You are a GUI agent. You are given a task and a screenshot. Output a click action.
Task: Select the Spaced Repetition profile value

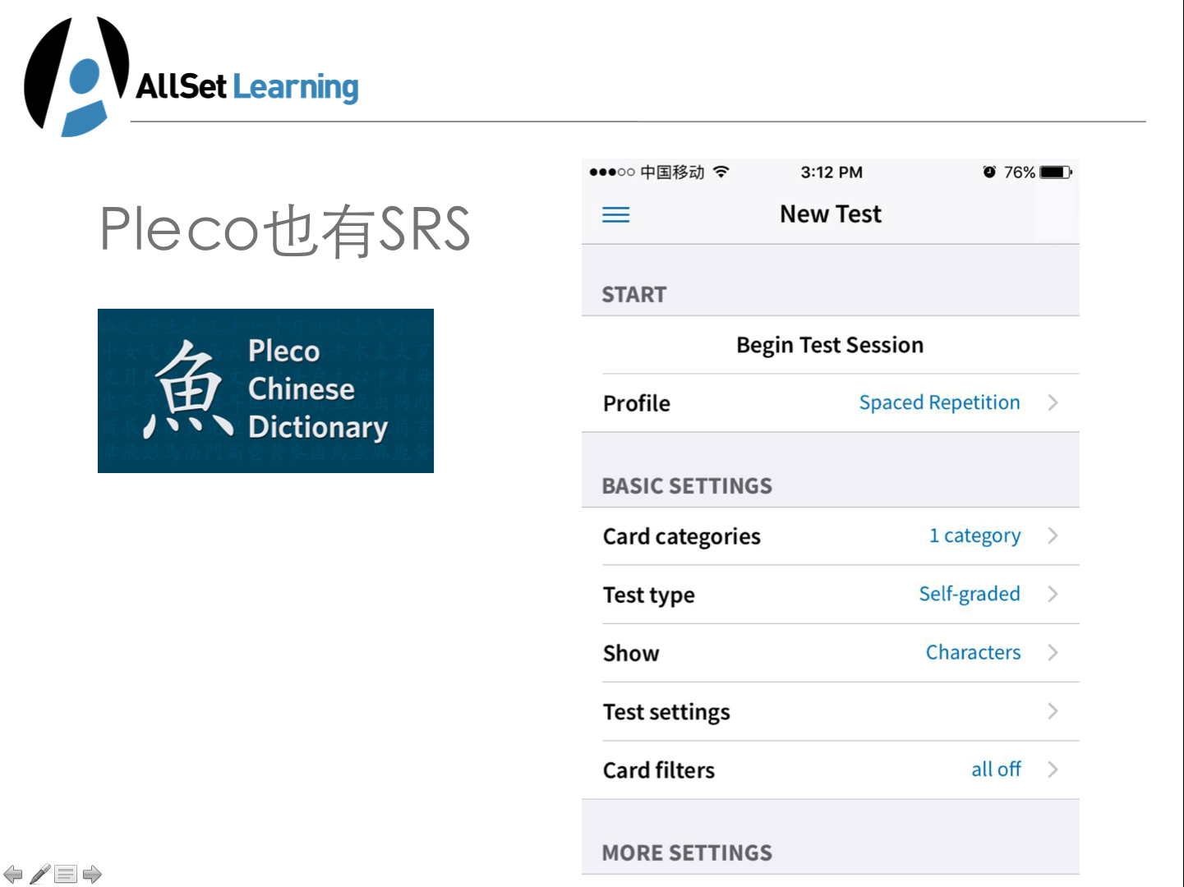pyautogui.click(x=939, y=402)
